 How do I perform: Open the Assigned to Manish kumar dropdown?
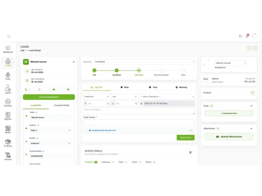click(x=231, y=63)
